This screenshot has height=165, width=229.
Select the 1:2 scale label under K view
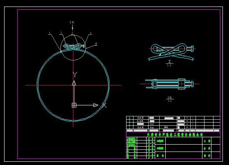click(x=170, y=101)
